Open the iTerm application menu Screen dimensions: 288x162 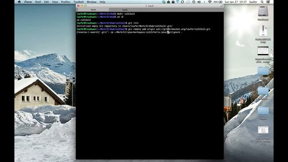(x=28, y=2)
